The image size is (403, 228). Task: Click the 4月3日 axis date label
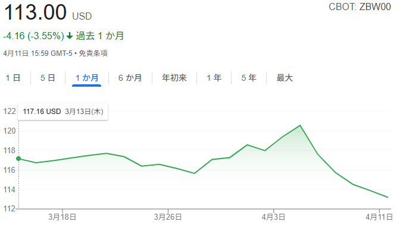point(273,217)
